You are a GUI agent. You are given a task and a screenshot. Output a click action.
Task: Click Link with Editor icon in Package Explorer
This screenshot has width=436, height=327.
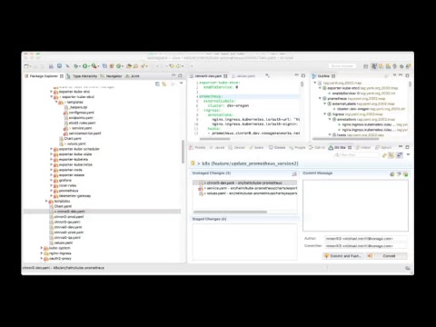(x=164, y=84)
